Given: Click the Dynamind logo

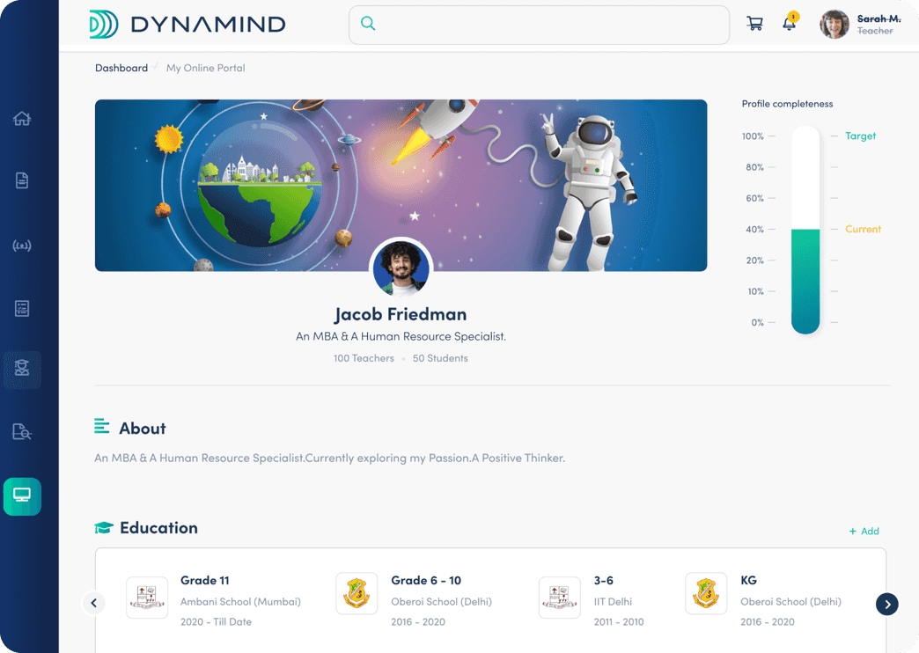Looking at the screenshot, I should pyautogui.click(x=185, y=24).
